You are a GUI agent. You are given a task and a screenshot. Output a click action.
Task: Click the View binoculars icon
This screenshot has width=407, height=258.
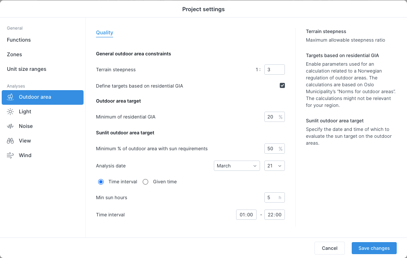click(x=10, y=141)
